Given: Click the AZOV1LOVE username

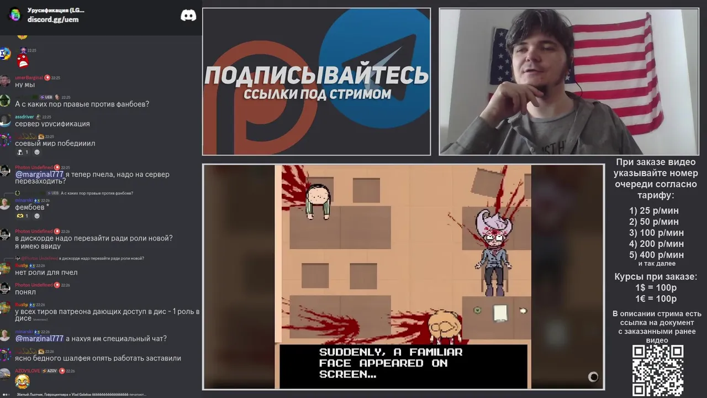Looking at the screenshot, I should coord(27,371).
